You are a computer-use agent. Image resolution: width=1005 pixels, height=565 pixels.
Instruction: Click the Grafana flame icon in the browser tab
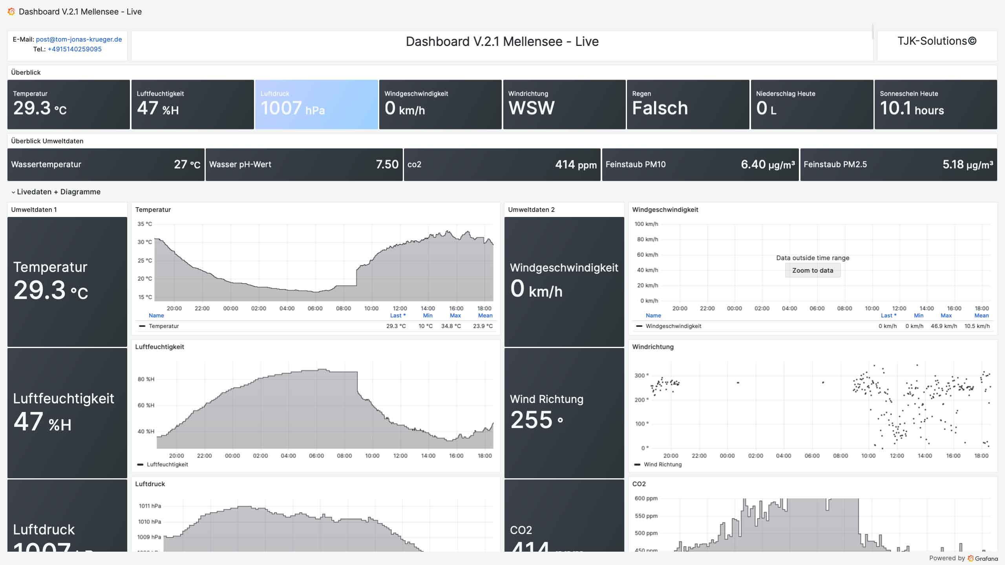click(11, 11)
